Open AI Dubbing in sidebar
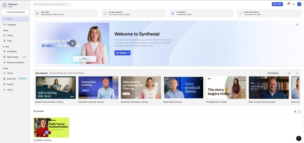The width and height of the screenshot is (304, 143). (x=15, y=51)
